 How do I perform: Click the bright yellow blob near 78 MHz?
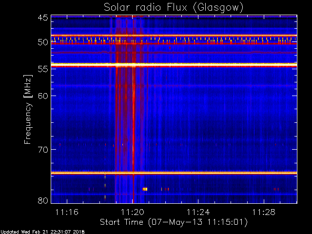click(x=145, y=189)
